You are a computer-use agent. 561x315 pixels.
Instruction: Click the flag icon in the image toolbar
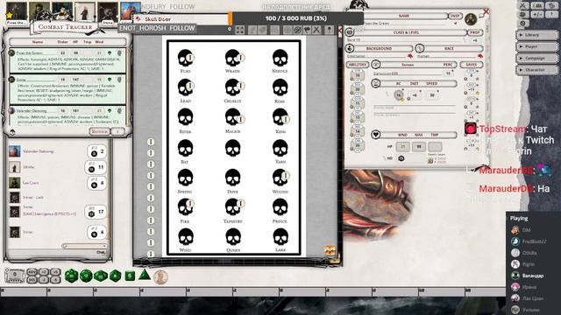[307, 30]
